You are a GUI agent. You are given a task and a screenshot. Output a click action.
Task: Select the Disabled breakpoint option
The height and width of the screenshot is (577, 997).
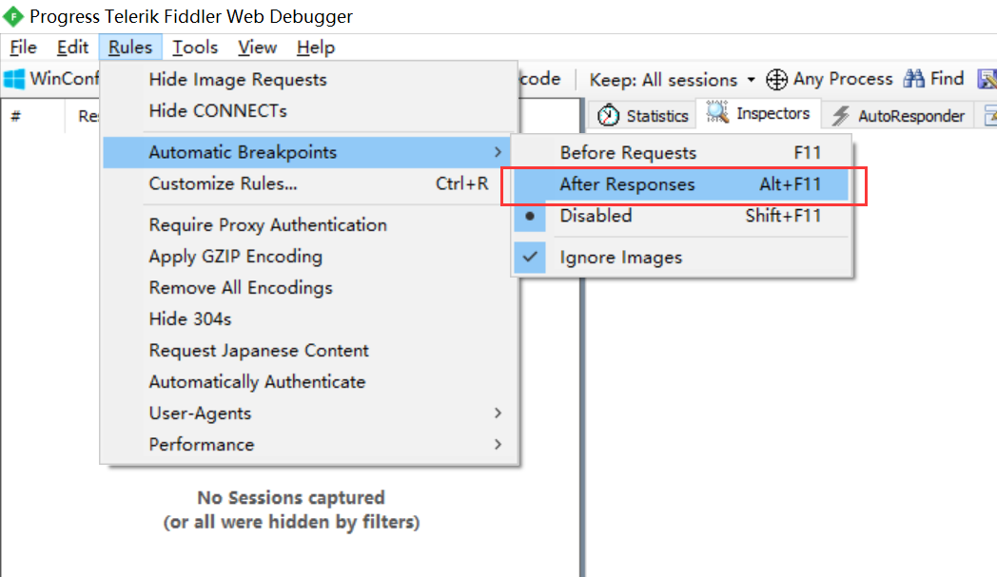681,216
